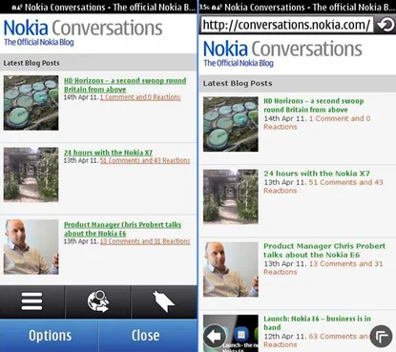Open 24 hours with Nokia X7, right browser
396x352 pixels.
tap(317, 174)
